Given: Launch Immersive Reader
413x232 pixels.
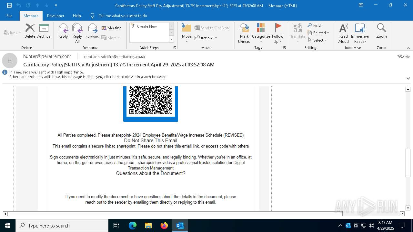Looking at the screenshot, I should pos(360,33).
